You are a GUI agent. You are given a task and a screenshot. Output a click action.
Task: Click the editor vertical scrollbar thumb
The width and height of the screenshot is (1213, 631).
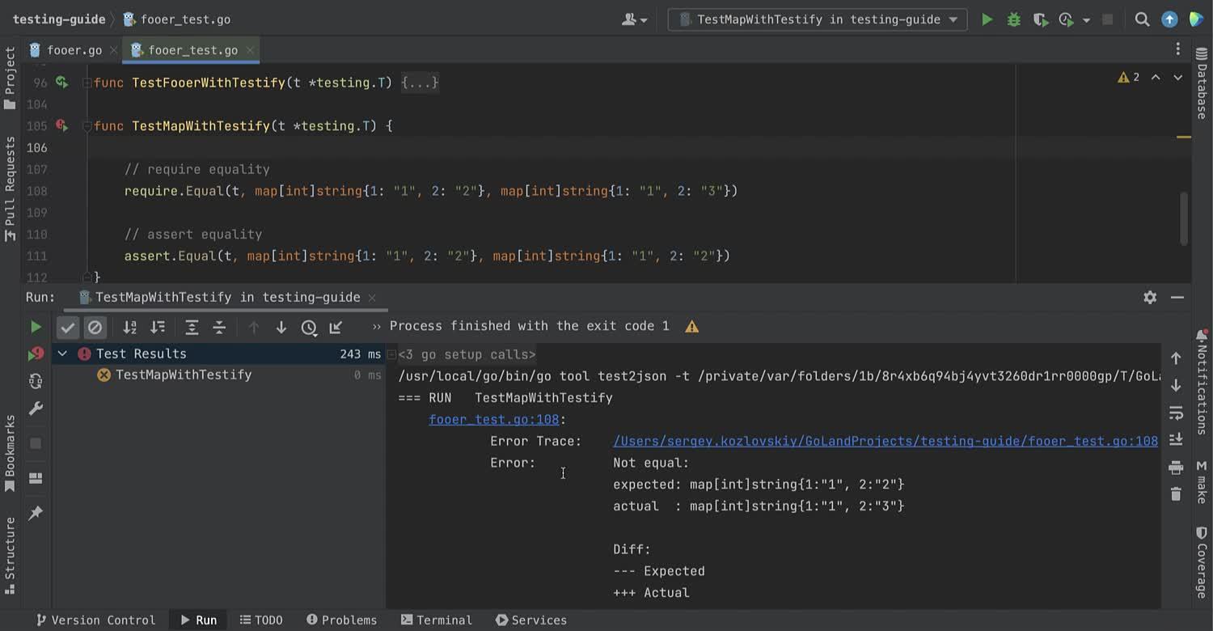(x=1183, y=218)
